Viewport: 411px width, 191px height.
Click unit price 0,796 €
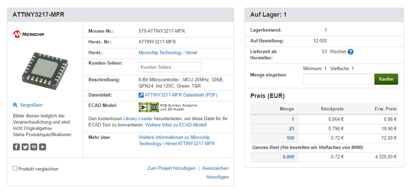point(336,129)
